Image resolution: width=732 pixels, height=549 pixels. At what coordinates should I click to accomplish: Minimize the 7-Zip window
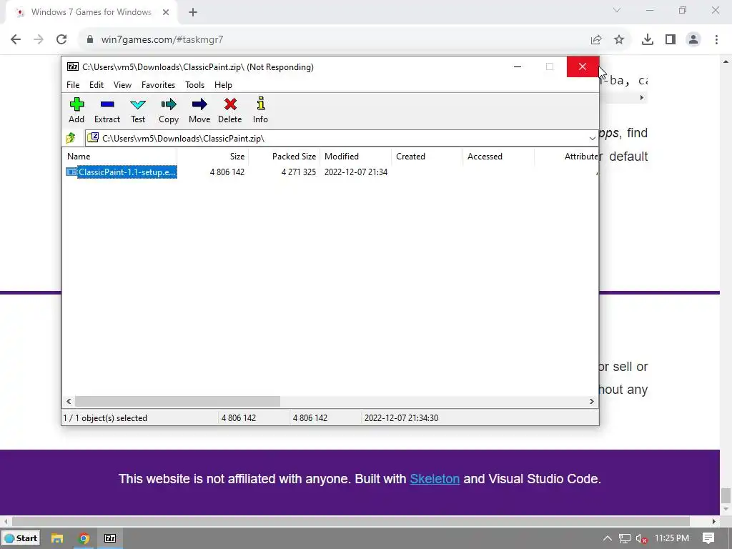pos(518,66)
